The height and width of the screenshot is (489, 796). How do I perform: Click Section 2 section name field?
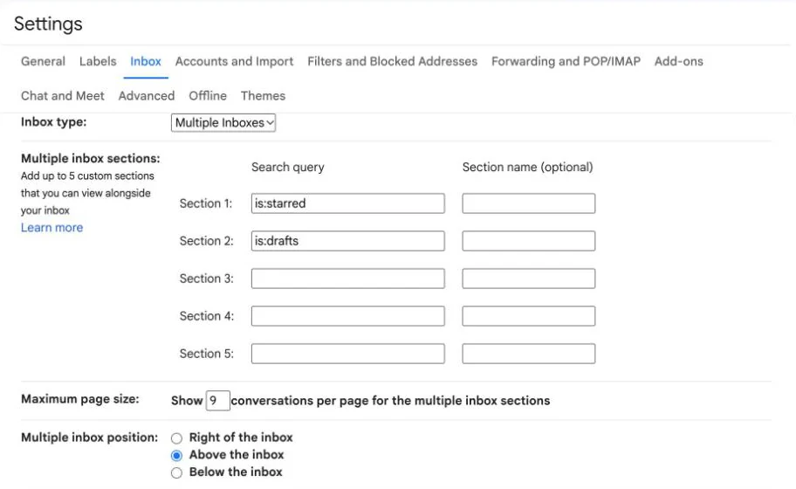(x=528, y=241)
